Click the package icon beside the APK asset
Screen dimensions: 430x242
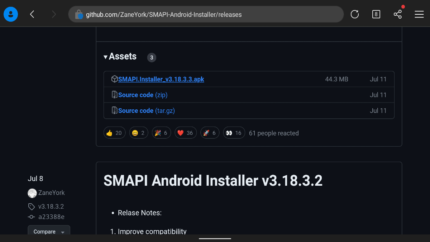pyautogui.click(x=114, y=79)
